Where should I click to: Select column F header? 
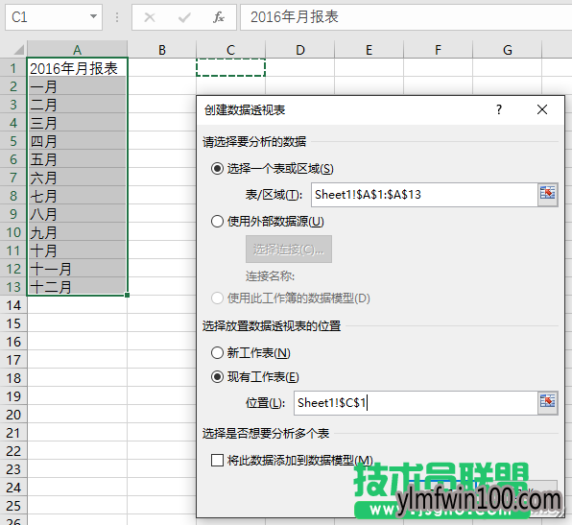[439, 49]
